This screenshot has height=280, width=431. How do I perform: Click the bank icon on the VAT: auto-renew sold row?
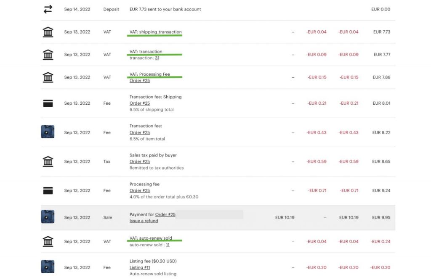48,241
